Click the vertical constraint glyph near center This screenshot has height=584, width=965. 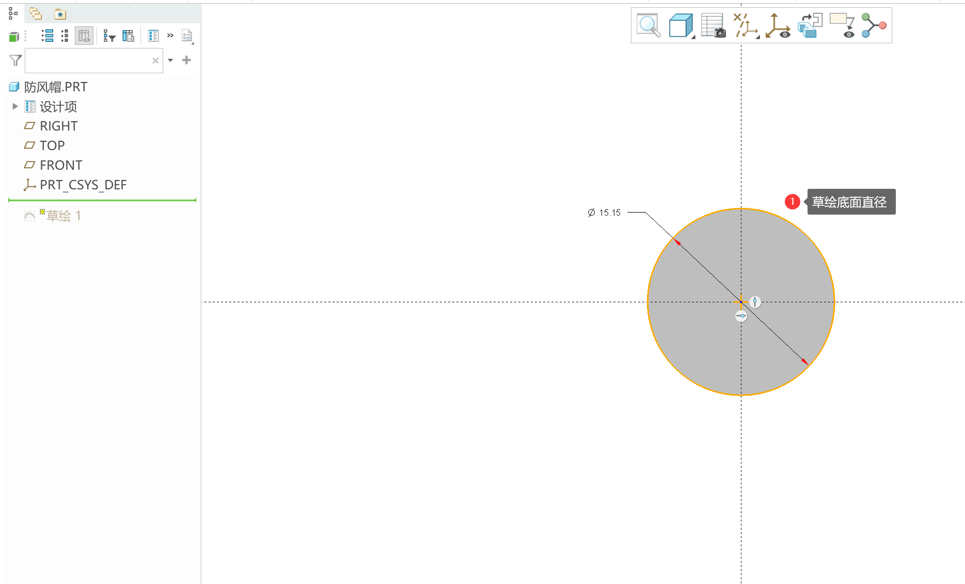(x=755, y=302)
